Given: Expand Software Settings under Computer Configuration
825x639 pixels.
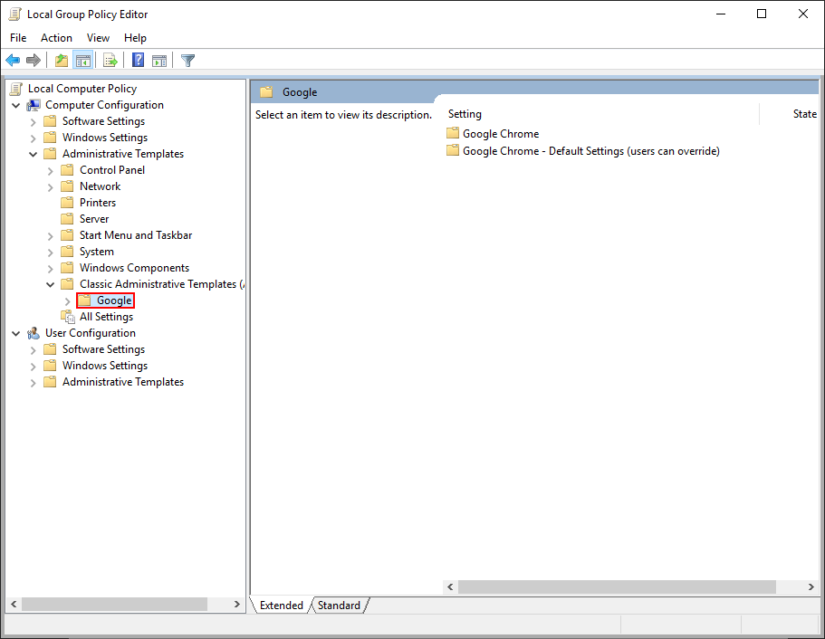Looking at the screenshot, I should 34,122.
